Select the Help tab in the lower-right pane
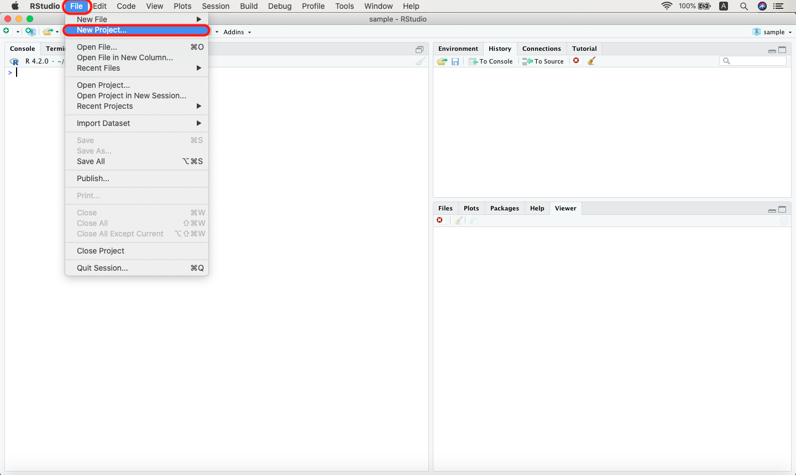The width and height of the screenshot is (796, 475). 537,208
